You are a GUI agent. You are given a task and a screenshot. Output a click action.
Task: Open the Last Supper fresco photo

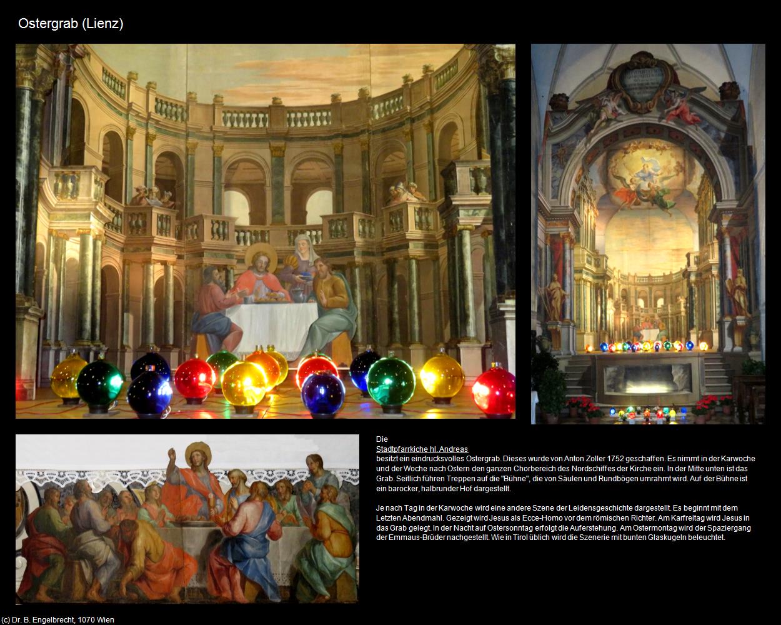point(187,519)
